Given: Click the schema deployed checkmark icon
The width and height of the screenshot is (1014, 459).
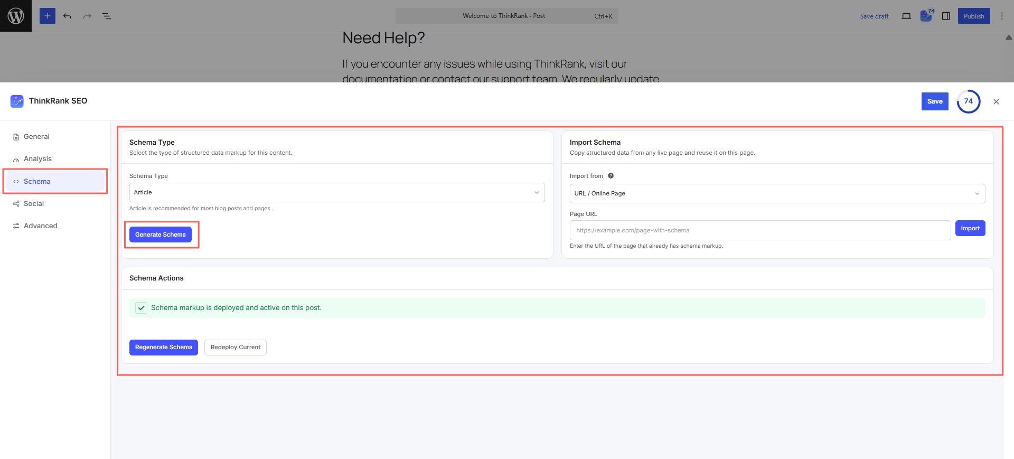Looking at the screenshot, I should click(x=141, y=308).
